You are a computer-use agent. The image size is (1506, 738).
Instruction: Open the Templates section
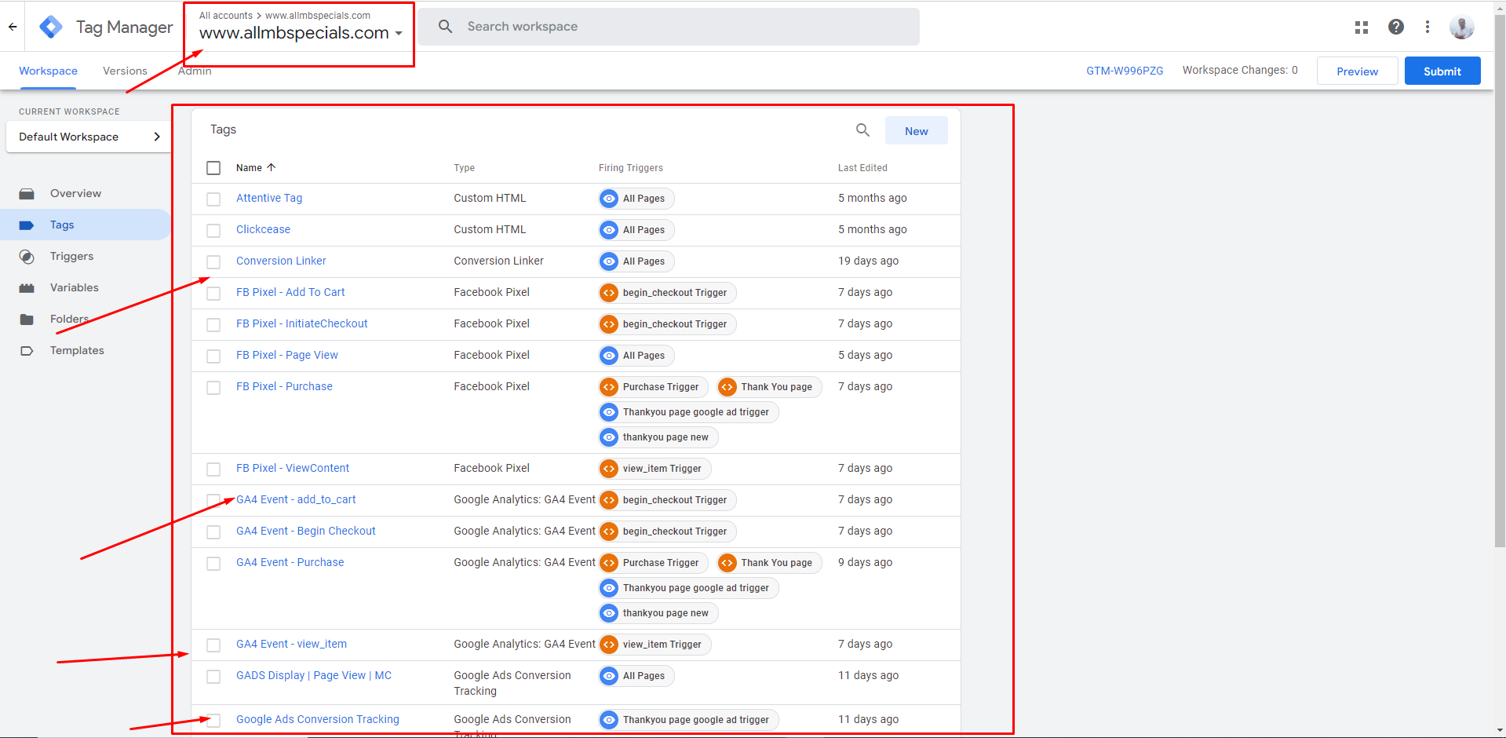pos(76,350)
